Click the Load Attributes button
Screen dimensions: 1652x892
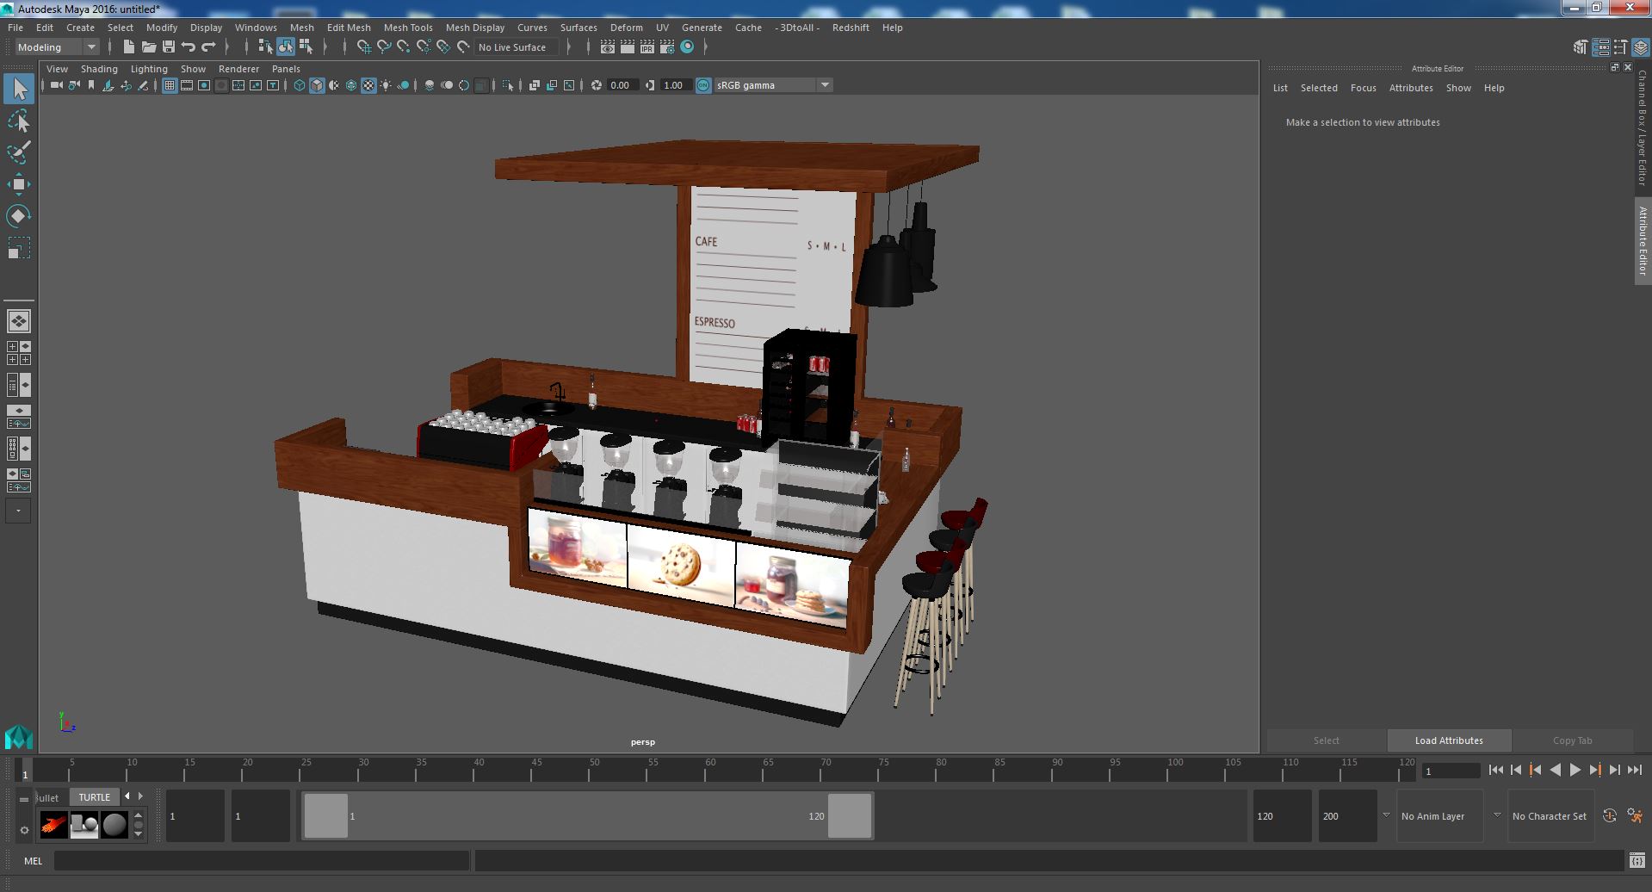click(x=1449, y=740)
